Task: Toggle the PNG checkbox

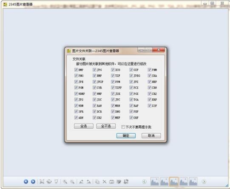Action: 76,76
